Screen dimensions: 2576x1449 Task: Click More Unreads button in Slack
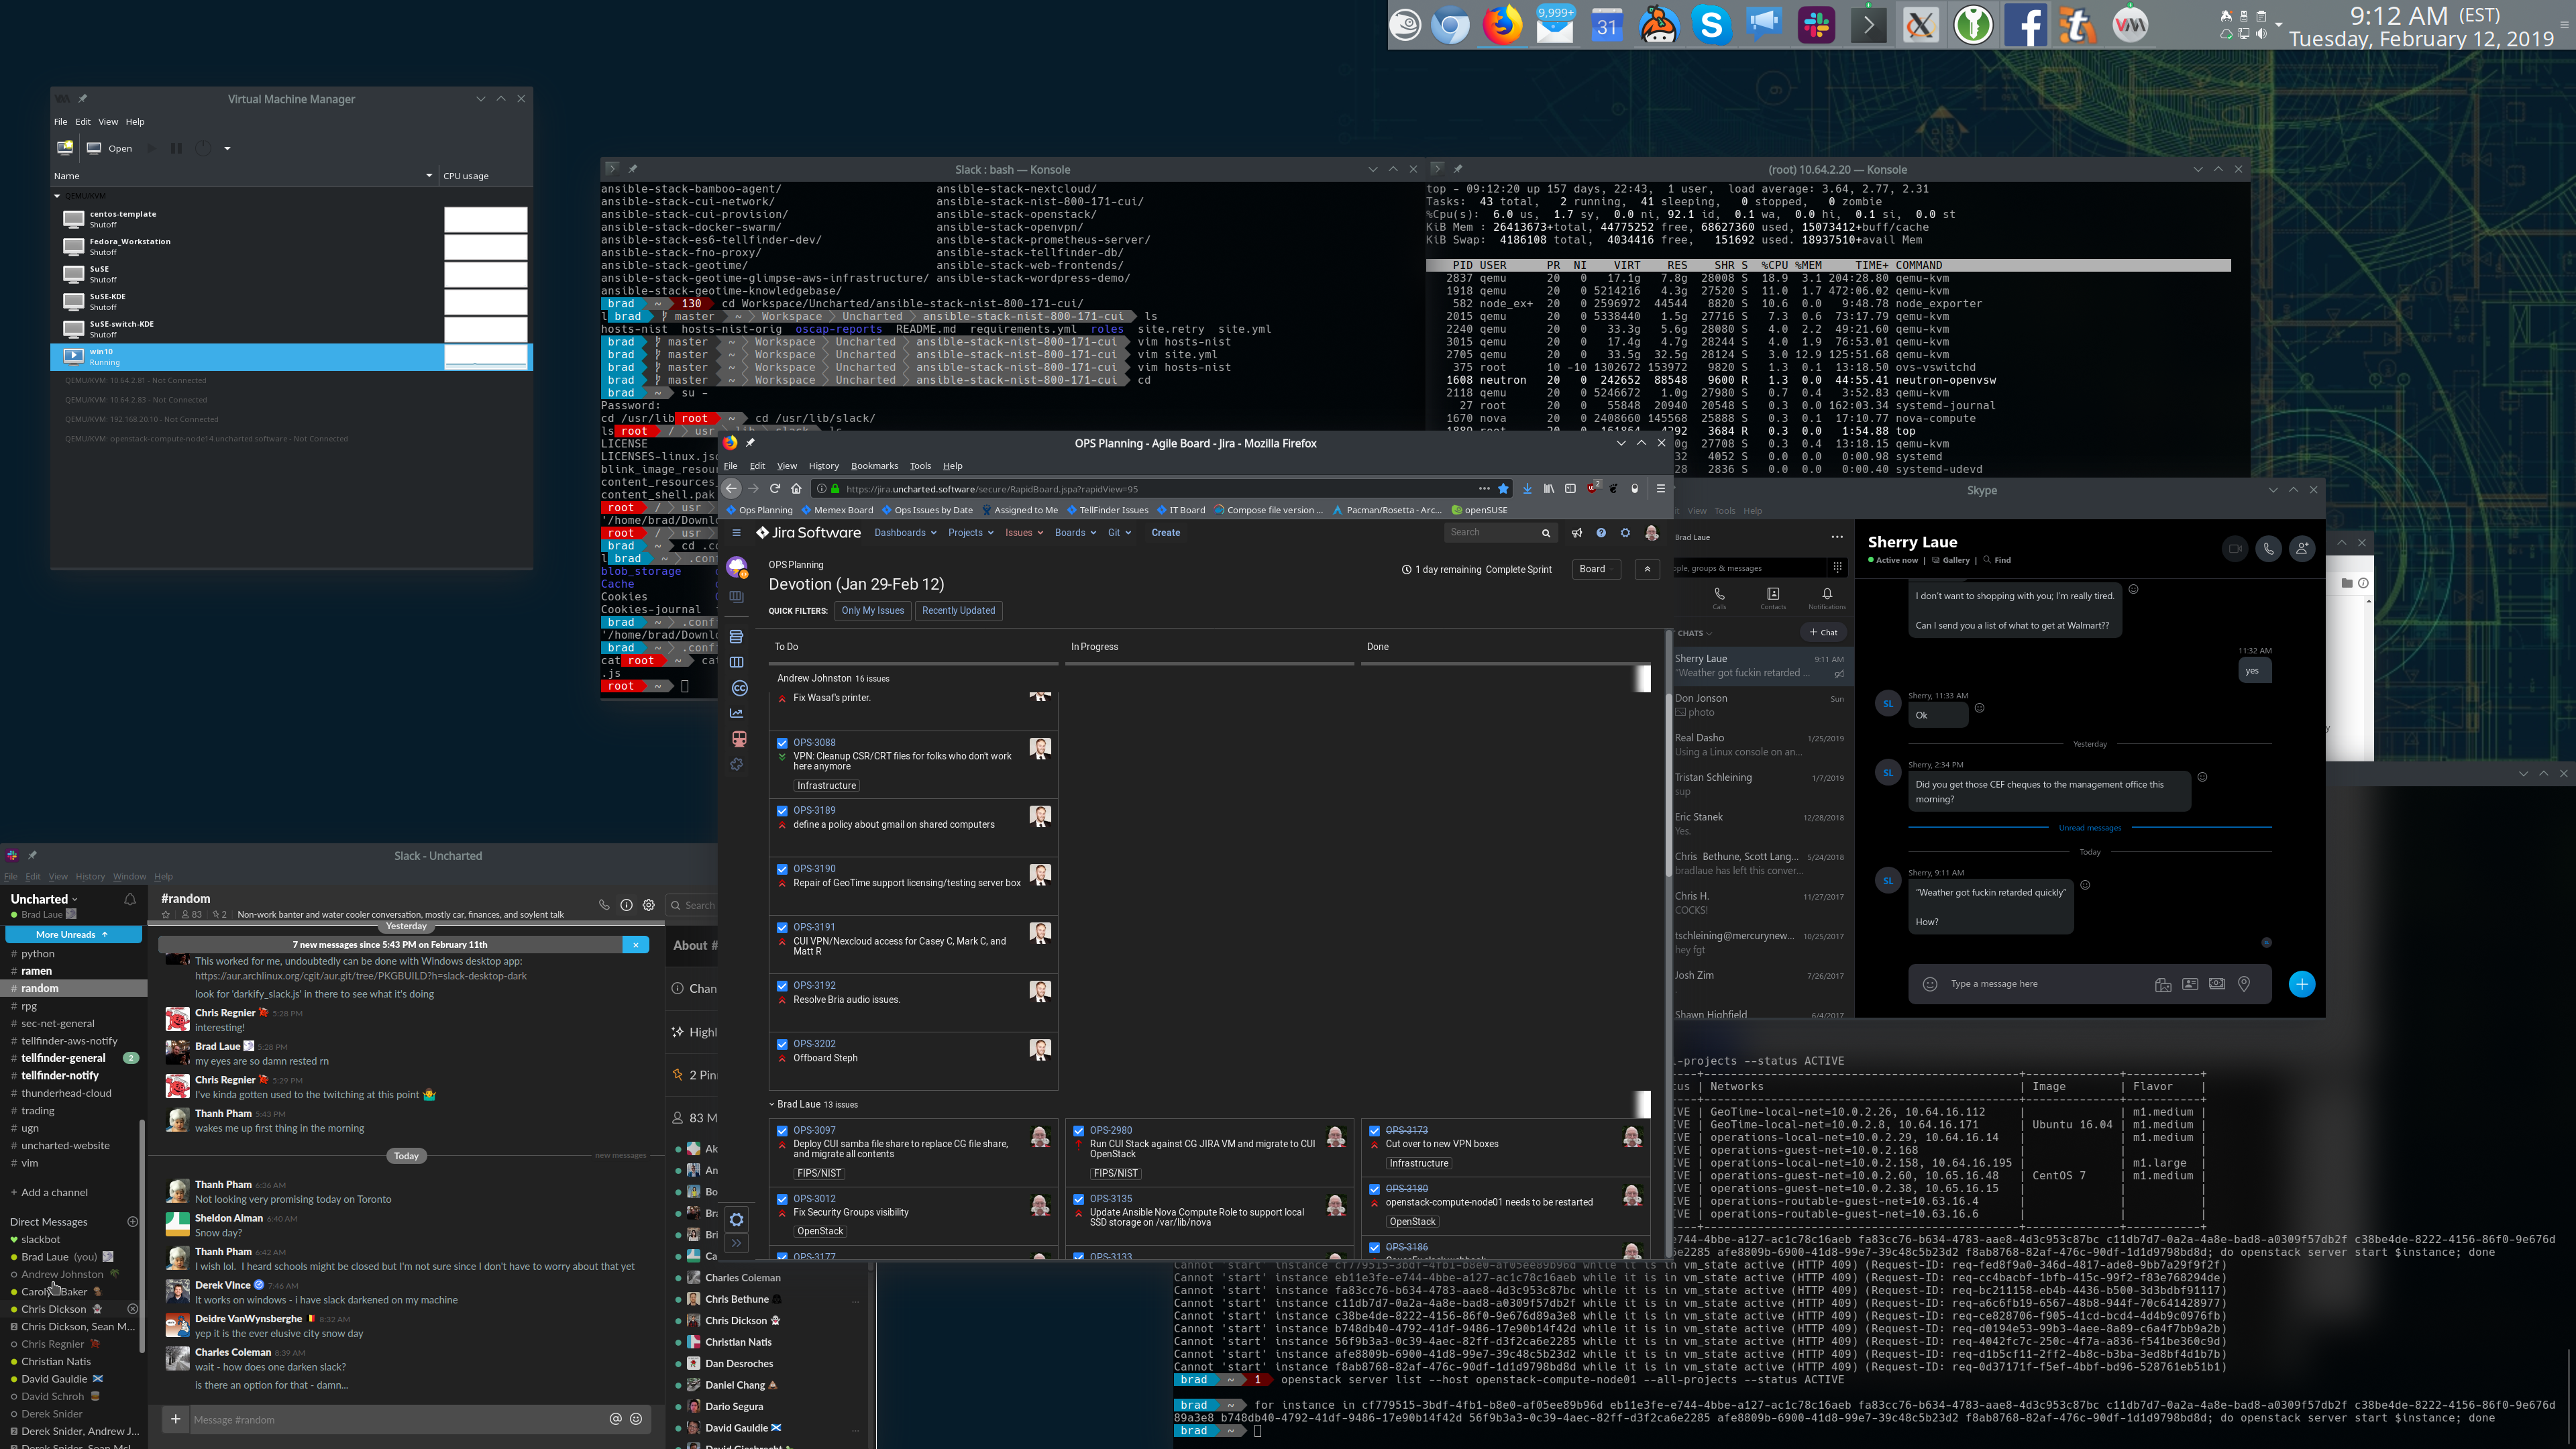(x=73, y=934)
